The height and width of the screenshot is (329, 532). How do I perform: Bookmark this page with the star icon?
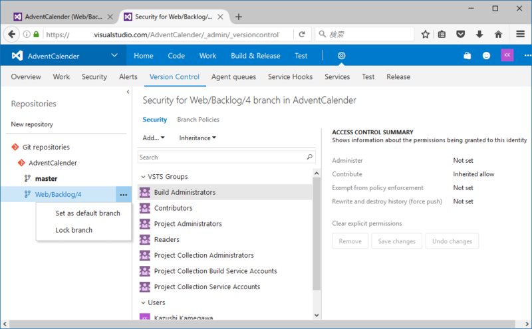(425, 35)
